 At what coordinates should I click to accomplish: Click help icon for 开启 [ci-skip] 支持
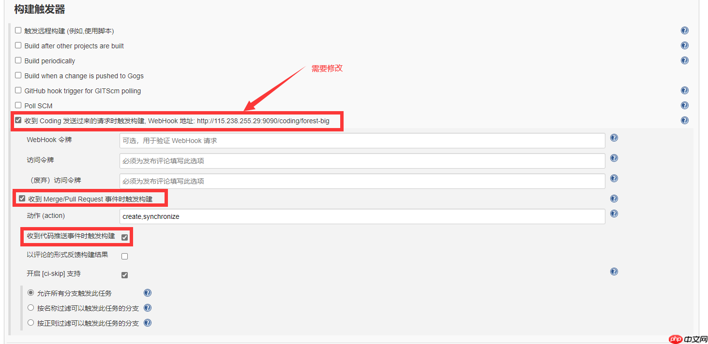point(614,272)
